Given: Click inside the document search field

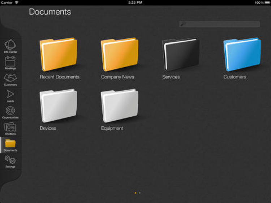Looking at the screenshot, I should tap(219, 24).
